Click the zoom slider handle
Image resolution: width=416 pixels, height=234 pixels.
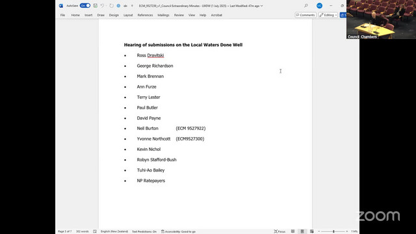tap(333, 231)
